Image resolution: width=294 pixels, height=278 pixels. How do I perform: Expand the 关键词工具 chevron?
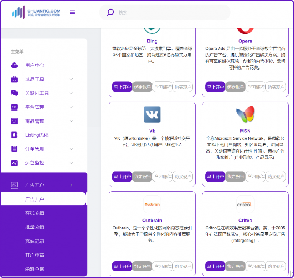[71, 93]
